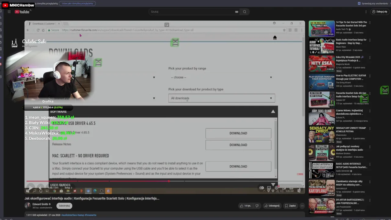Viewport: 391px width, 220px height.
Task: Click the black home icon on Focusrite page
Action: [x=275, y=38]
